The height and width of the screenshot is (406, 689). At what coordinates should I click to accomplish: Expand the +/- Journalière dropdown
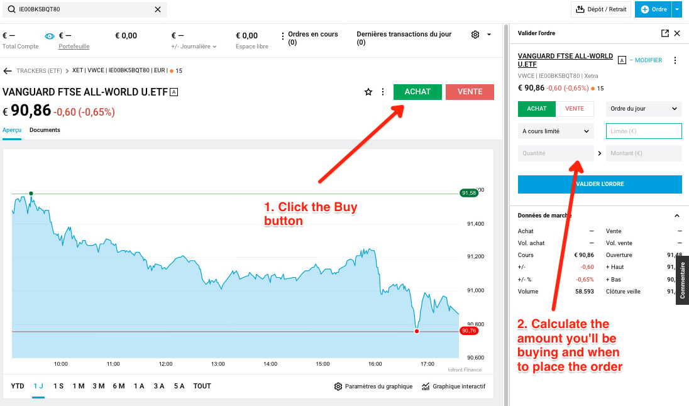pyautogui.click(x=194, y=46)
